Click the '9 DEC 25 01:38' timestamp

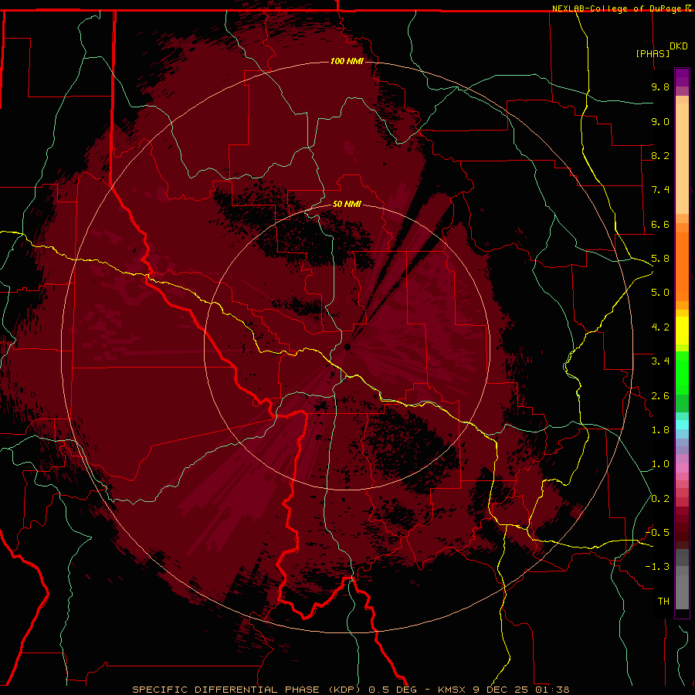[x=521, y=690]
